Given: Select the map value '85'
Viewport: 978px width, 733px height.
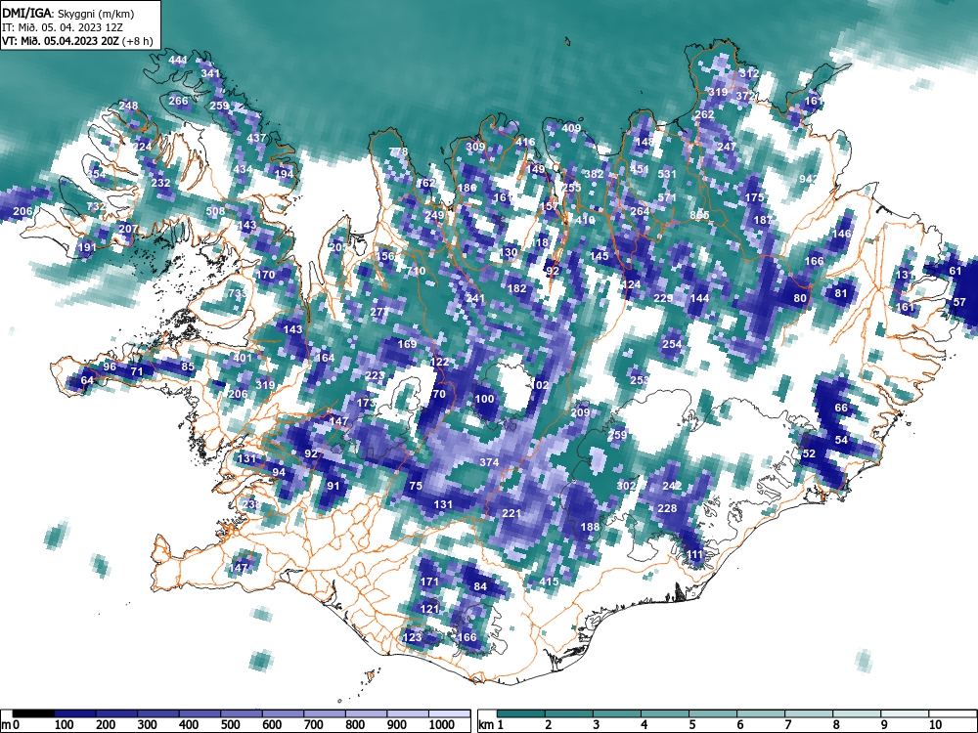Looking at the screenshot, I should [x=188, y=366].
